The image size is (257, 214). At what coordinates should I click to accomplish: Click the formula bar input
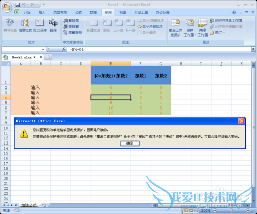tap(159, 49)
